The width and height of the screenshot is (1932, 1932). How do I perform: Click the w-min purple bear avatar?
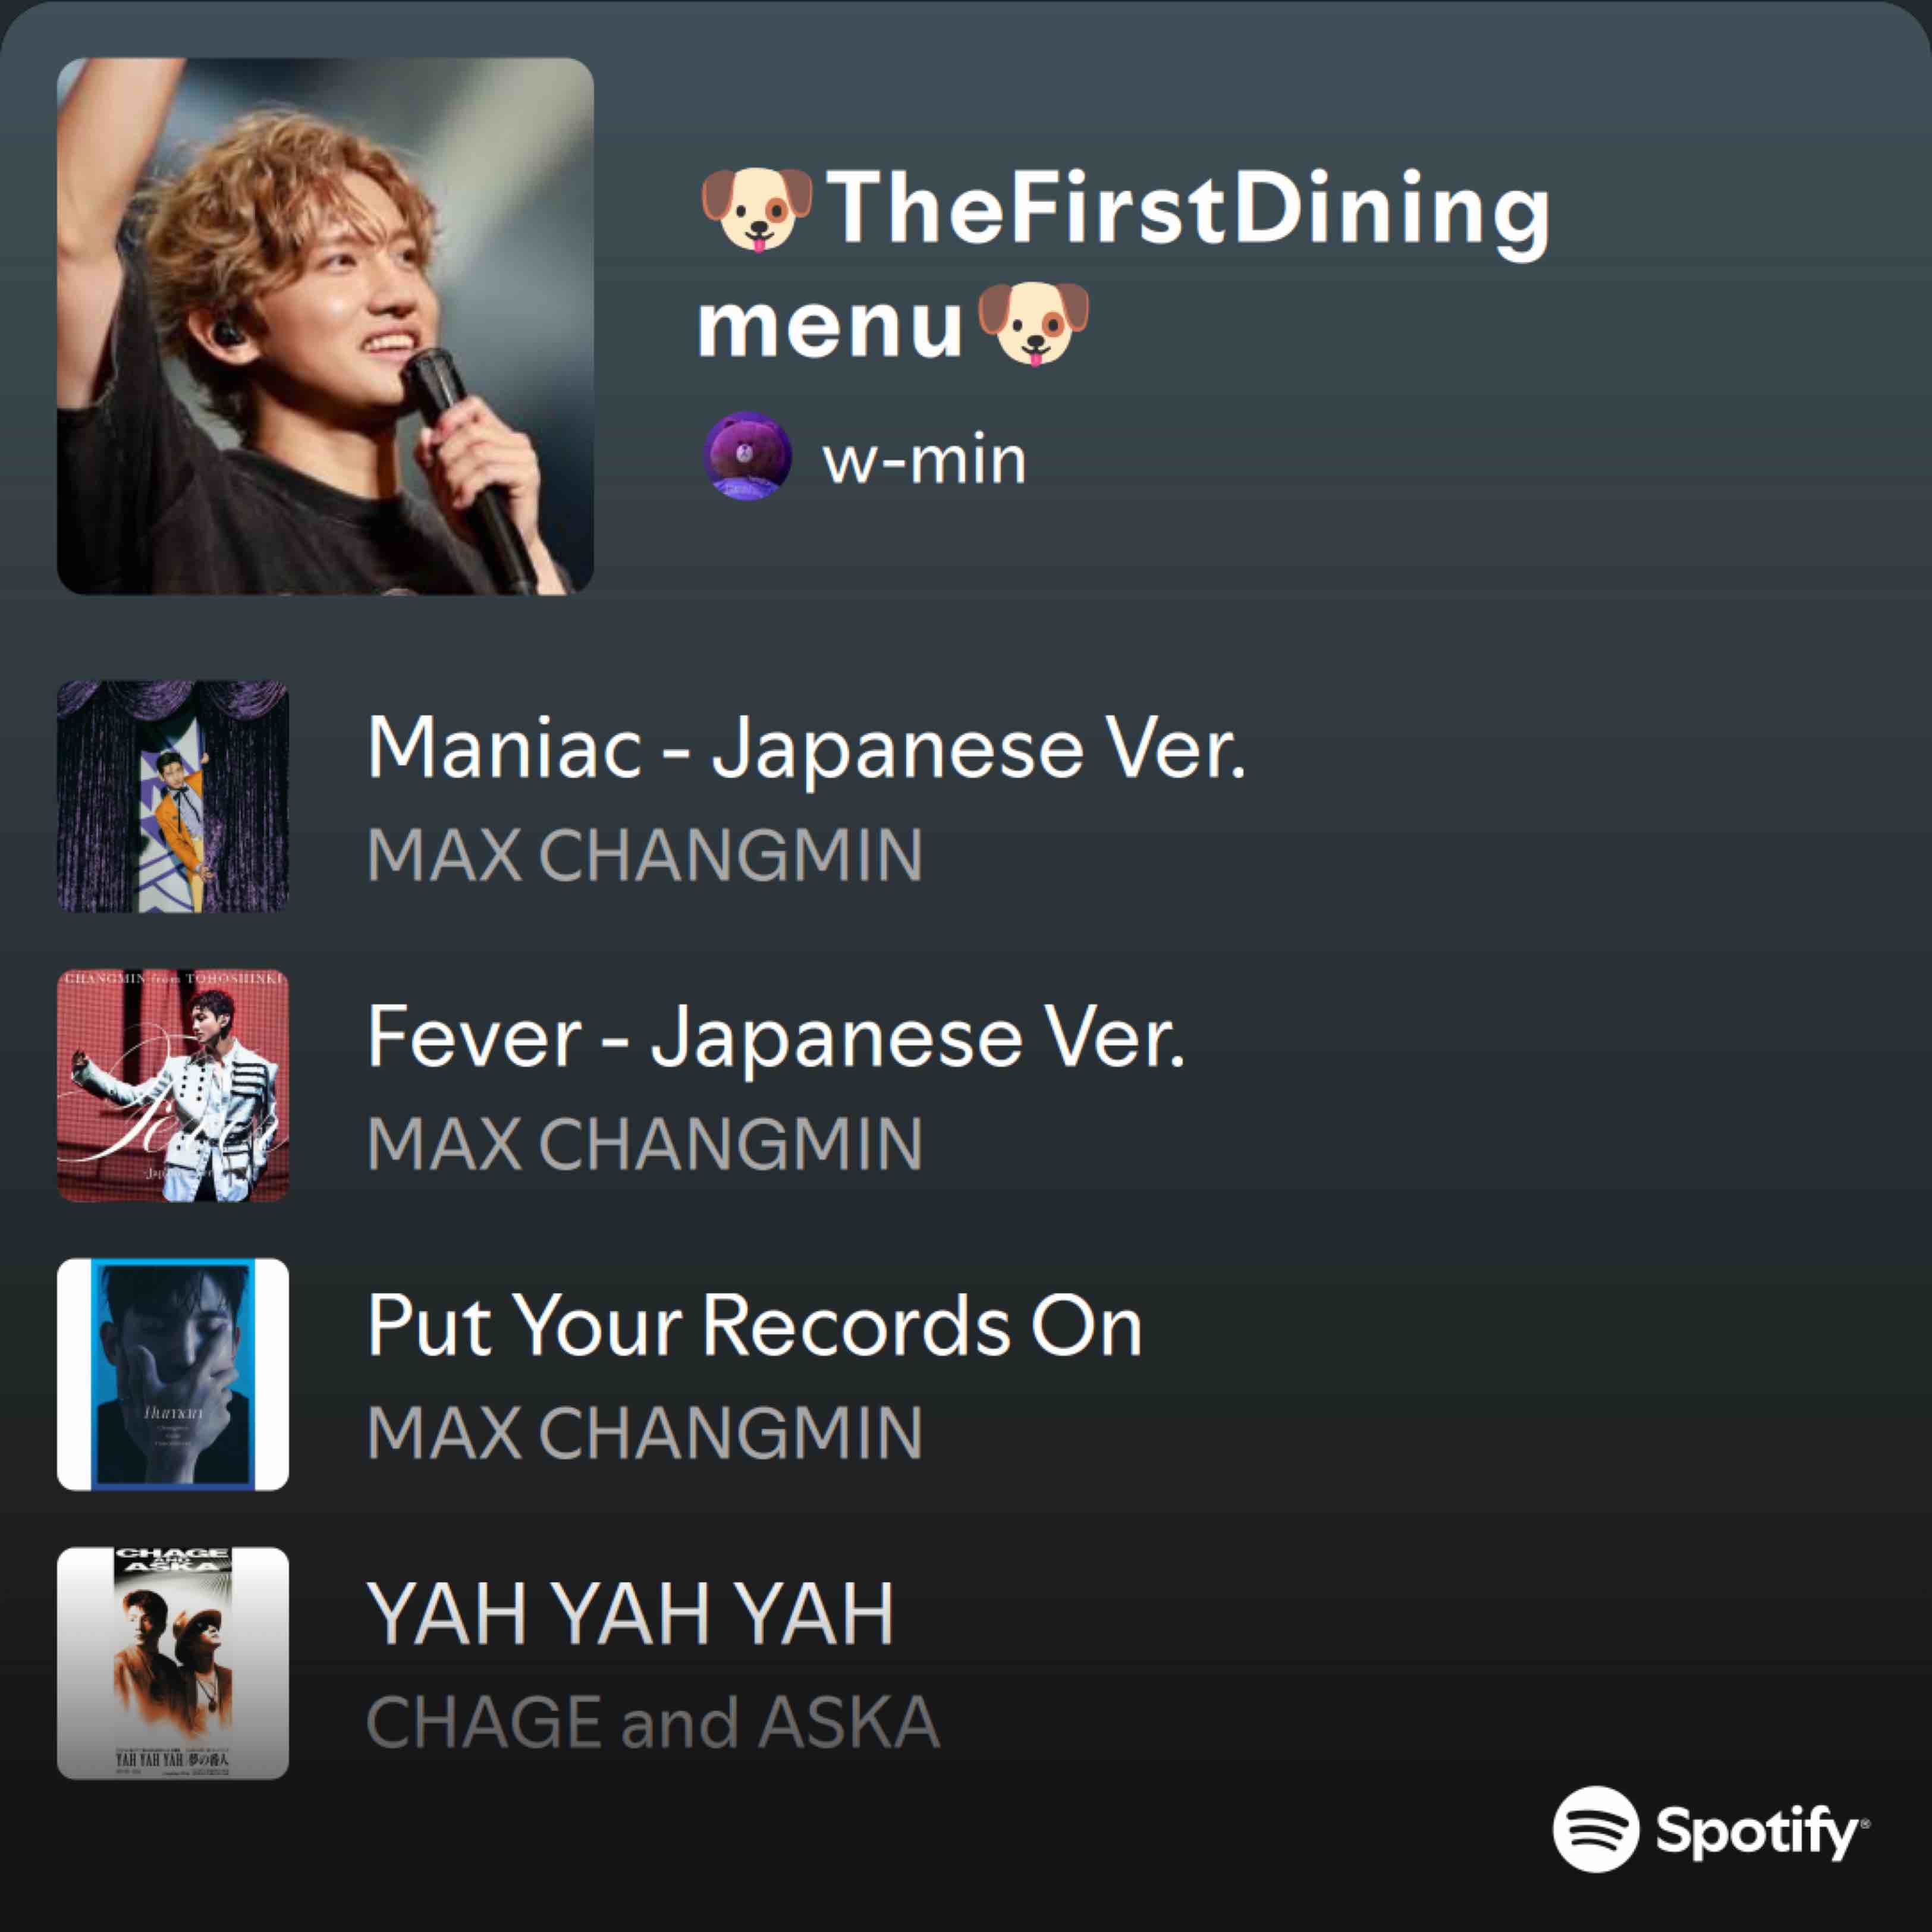[747, 455]
